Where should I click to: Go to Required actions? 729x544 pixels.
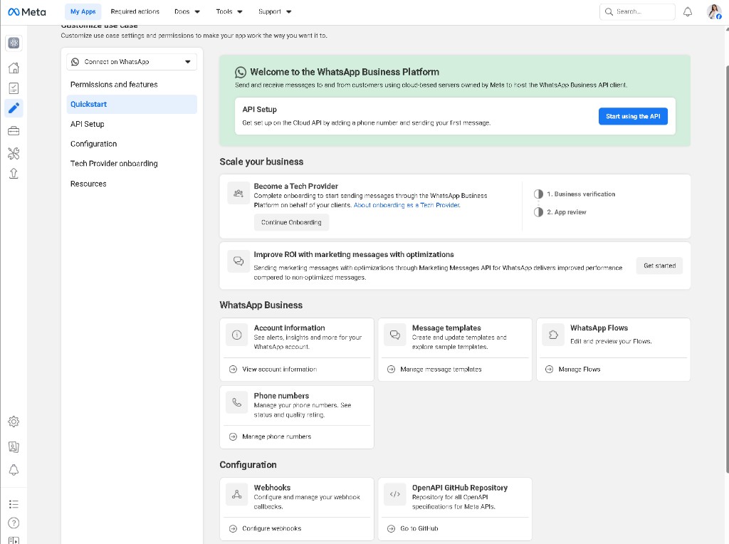tap(135, 11)
